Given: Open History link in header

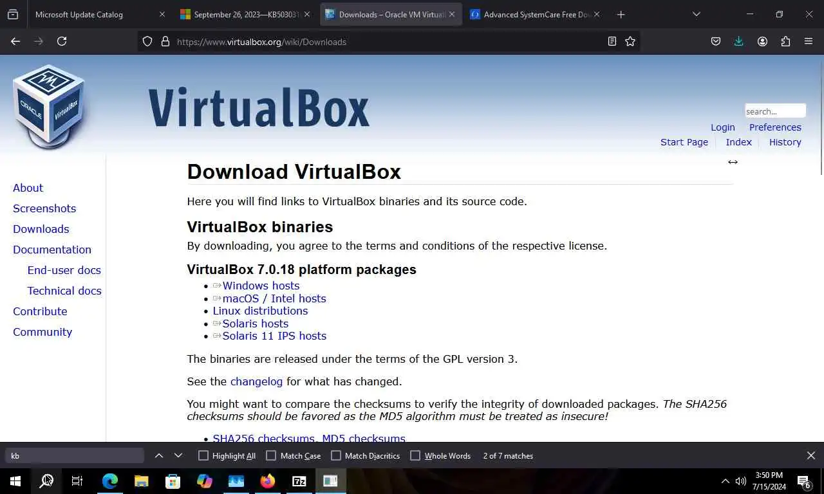Looking at the screenshot, I should (785, 142).
